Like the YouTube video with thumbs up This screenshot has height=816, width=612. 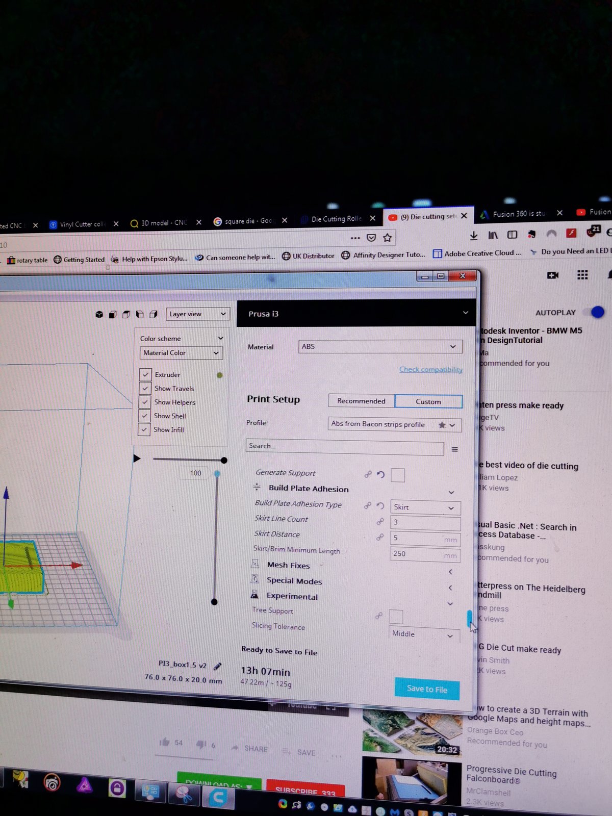164,742
